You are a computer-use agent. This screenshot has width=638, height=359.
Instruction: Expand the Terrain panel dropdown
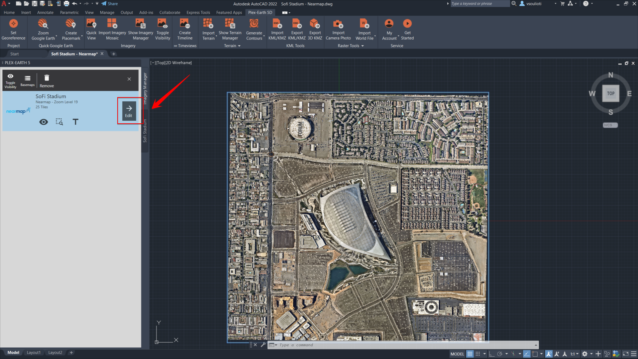pos(232,46)
